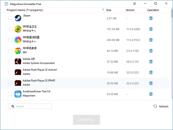The image size is (173, 130).
Task: Click the Refresh icon button
Action: [x=155, y=106]
